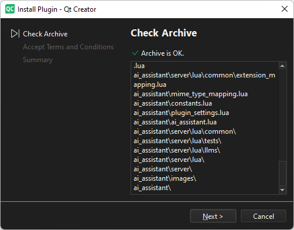Click the file list vertical scrollbar thumb
Viewport: 294px width, 230px height.
coord(282,173)
